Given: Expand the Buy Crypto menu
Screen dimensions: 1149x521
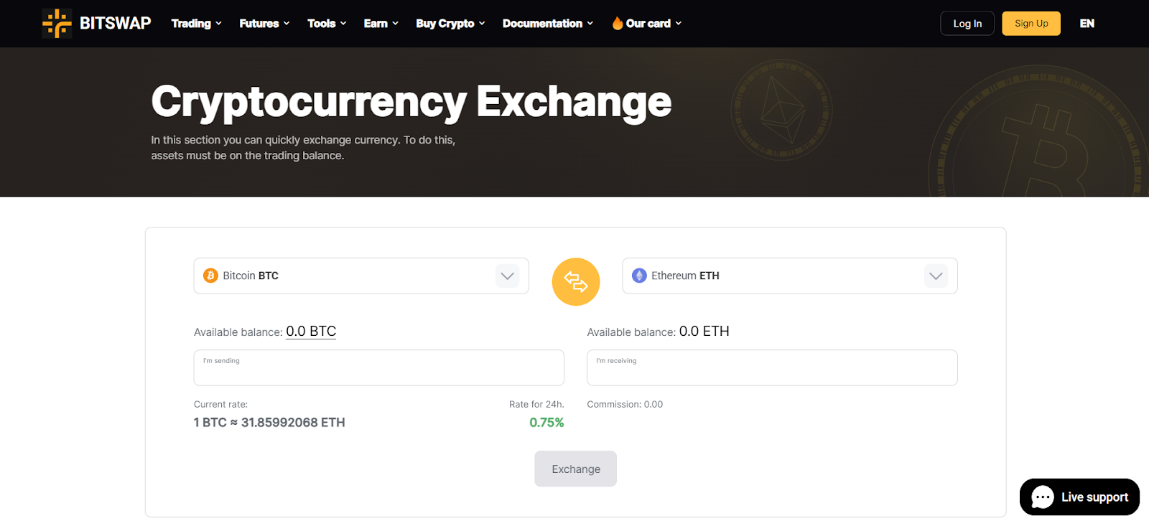Looking at the screenshot, I should click(x=450, y=24).
